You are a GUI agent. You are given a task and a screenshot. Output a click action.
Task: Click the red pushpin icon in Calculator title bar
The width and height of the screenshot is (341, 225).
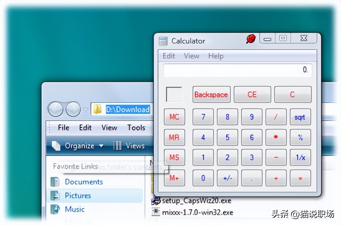point(251,39)
